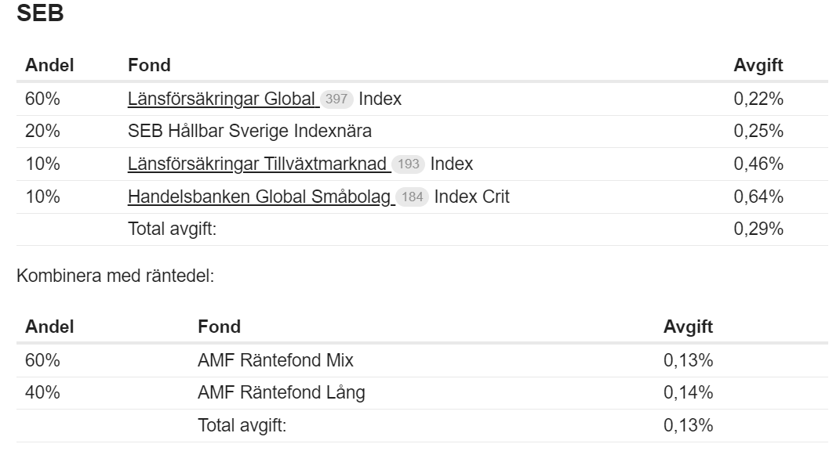829x462 pixels.
Task: Select the AMF Räntefond Mix row
Action: click(x=275, y=360)
